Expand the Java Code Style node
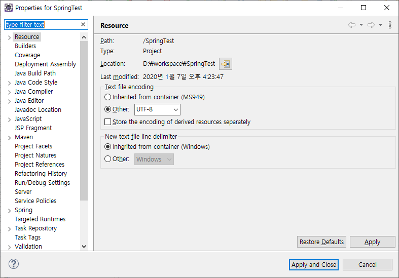Image resolution: width=399 pixels, height=278 pixels. point(10,83)
